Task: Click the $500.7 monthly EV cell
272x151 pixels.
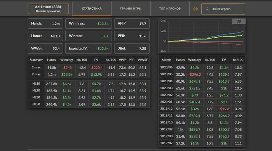Action: click(x=224, y=130)
